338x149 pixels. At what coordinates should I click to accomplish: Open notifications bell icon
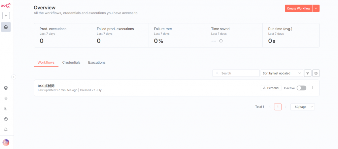(x=6, y=130)
